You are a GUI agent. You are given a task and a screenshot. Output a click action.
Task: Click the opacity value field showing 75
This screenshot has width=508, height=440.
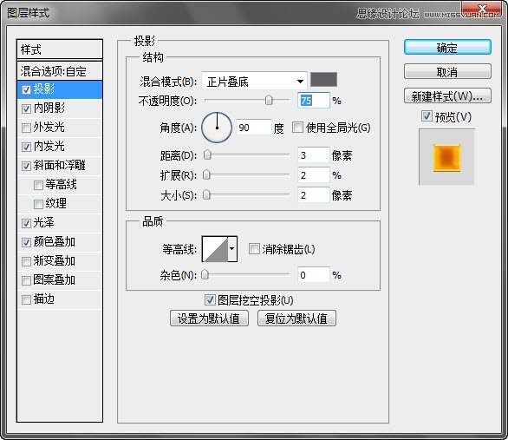pos(313,101)
